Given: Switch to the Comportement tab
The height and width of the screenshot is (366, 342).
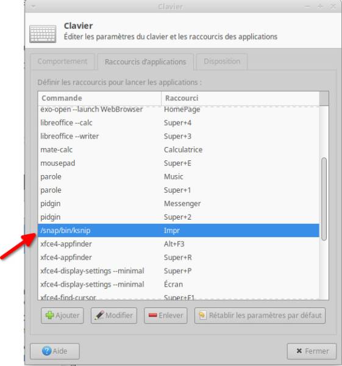Looking at the screenshot, I should (x=62, y=62).
